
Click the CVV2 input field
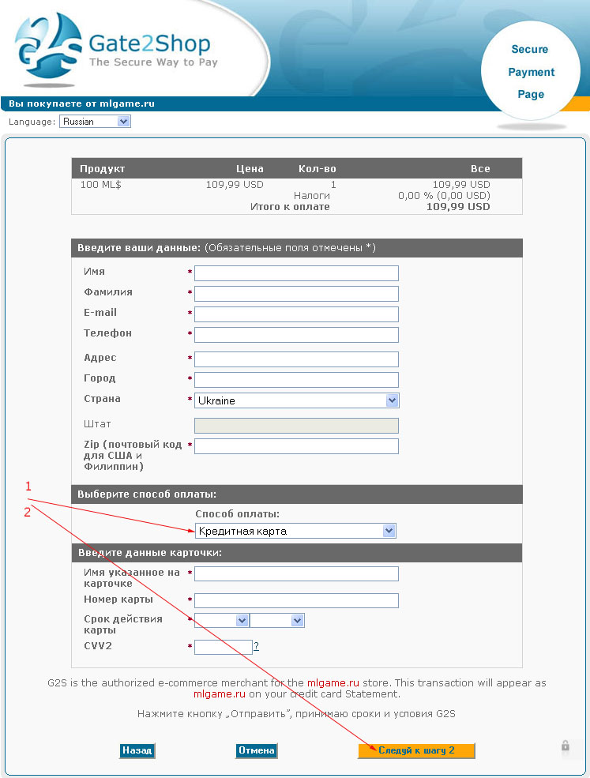click(224, 647)
